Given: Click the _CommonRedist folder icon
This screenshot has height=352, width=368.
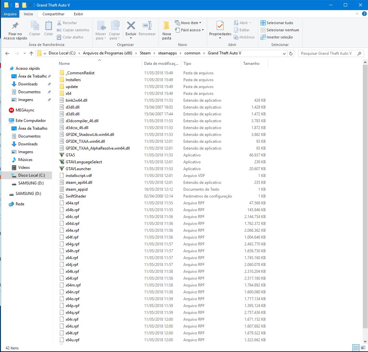Looking at the screenshot, I should [62, 73].
